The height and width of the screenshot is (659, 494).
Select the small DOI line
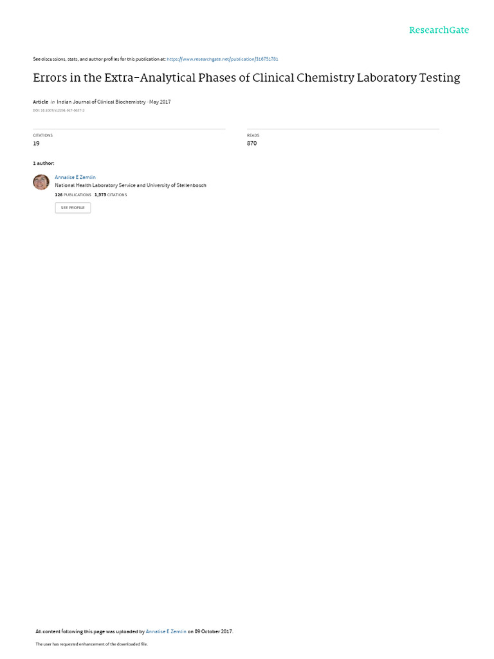[59, 111]
